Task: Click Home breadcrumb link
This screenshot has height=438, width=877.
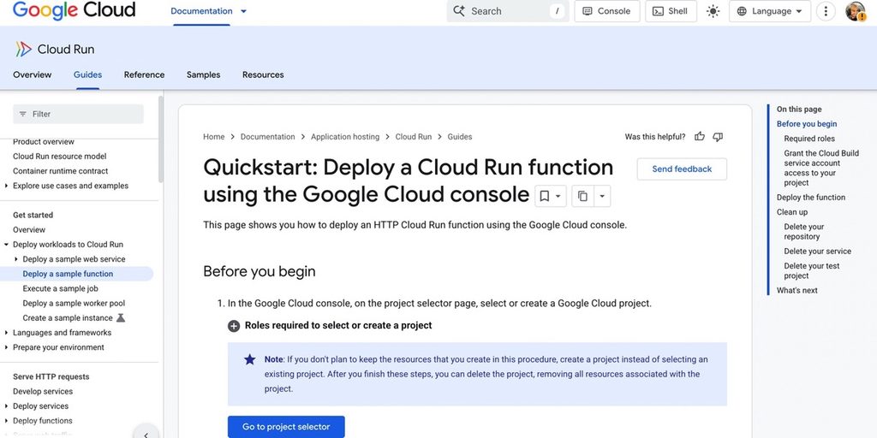Action: [x=213, y=137]
